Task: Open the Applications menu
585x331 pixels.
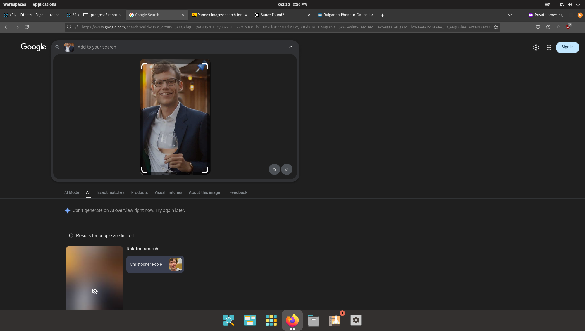Action: click(44, 4)
